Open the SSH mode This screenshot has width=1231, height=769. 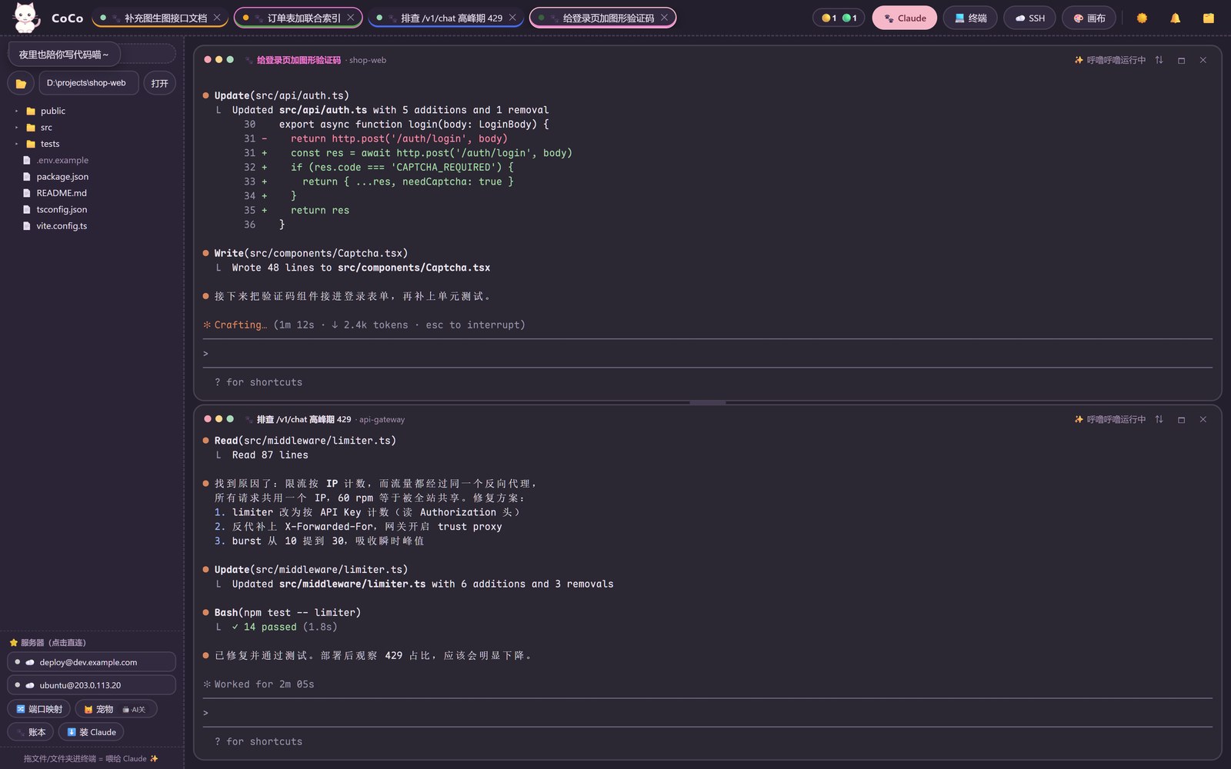[1029, 18]
